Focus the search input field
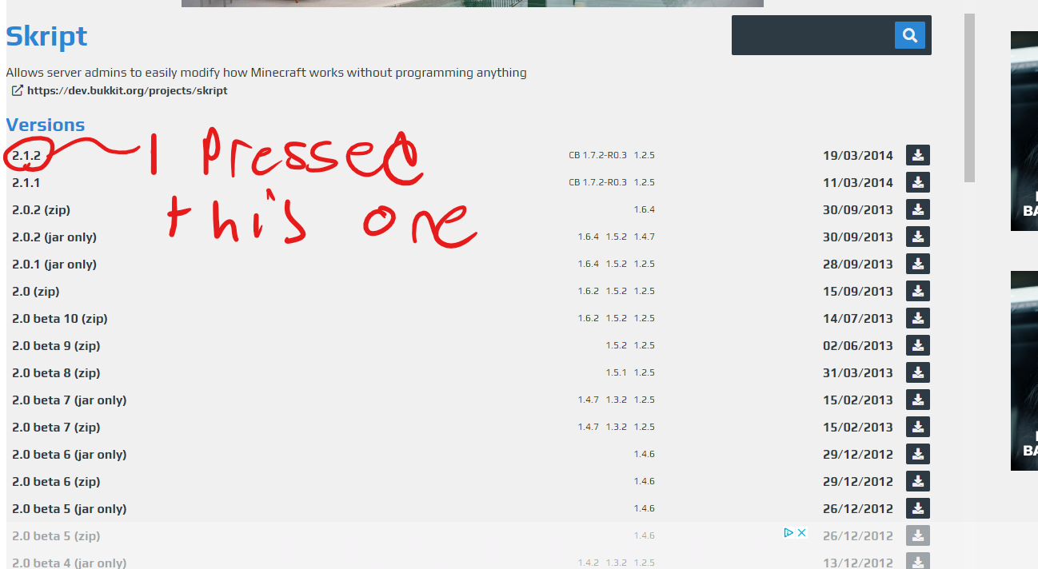The height and width of the screenshot is (569, 1038). (x=813, y=35)
